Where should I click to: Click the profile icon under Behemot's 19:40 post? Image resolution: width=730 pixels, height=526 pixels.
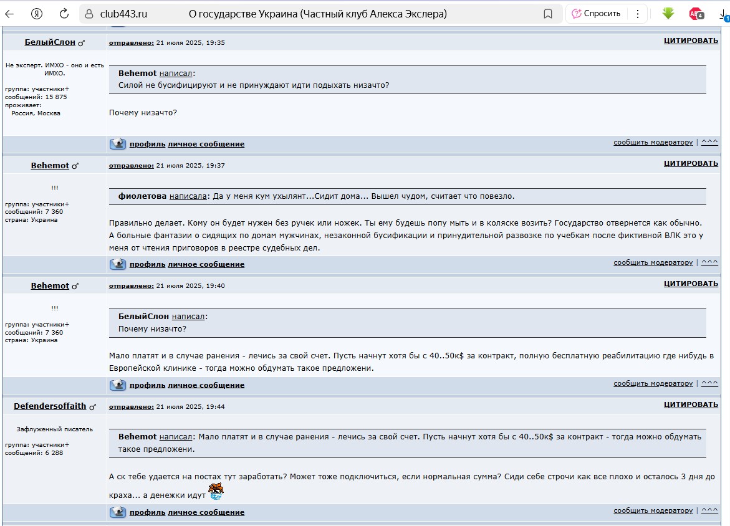pyautogui.click(x=118, y=385)
